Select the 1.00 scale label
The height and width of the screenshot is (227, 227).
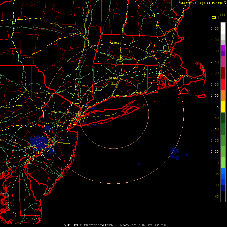[x=215, y=95]
